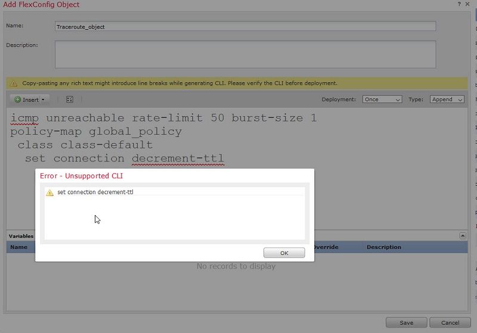Click the help question mark icon

click(x=459, y=4)
